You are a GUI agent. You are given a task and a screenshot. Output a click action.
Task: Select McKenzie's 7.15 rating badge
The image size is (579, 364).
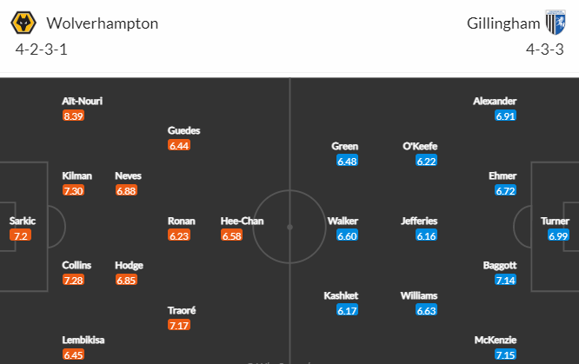(x=505, y=354)
